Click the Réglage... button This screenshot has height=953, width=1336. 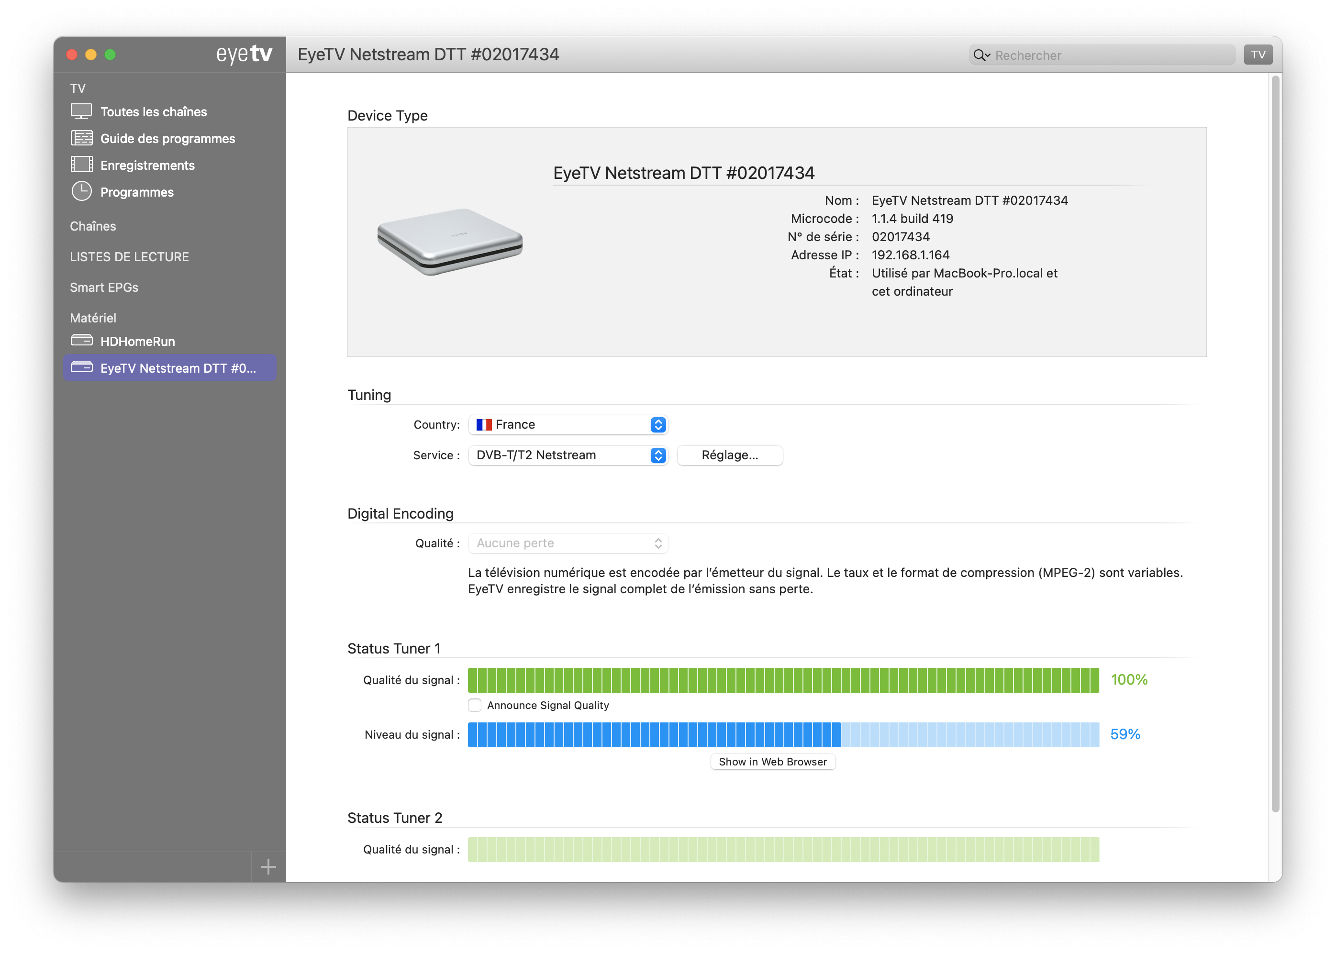coord(730,455)
